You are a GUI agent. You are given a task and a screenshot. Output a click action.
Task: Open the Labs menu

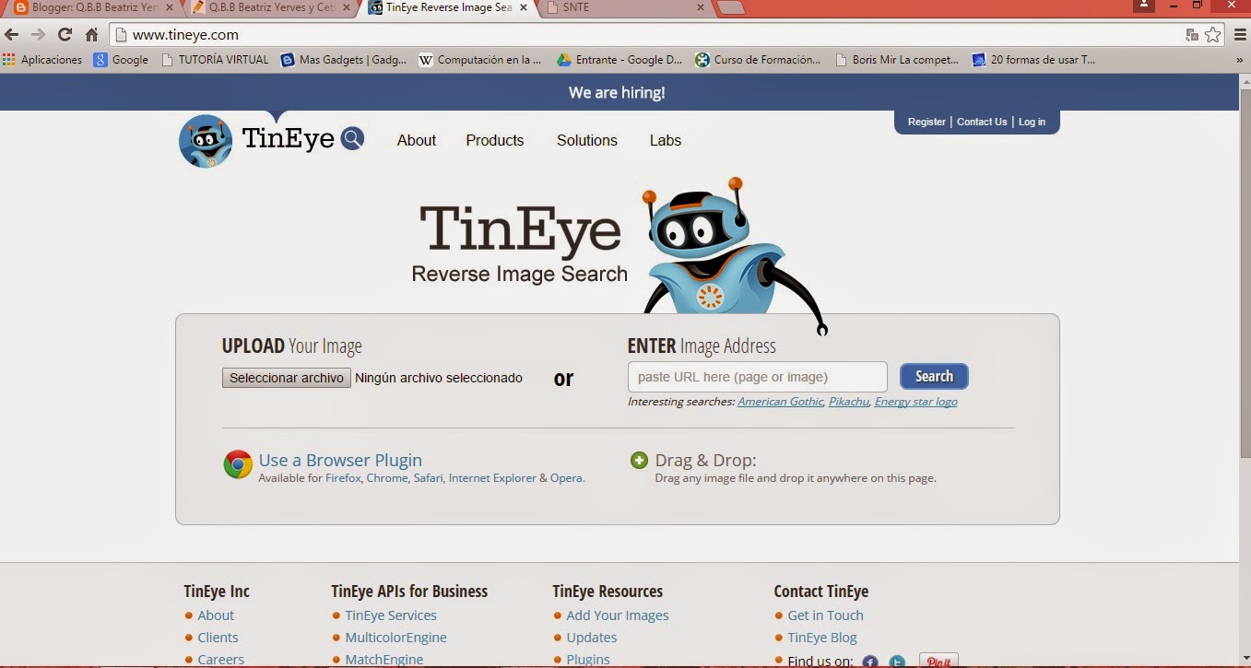666,140
